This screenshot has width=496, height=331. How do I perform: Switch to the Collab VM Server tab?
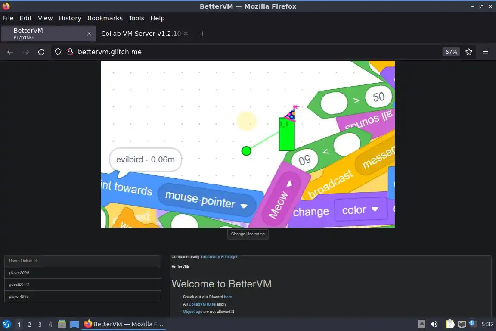(141, 34)
